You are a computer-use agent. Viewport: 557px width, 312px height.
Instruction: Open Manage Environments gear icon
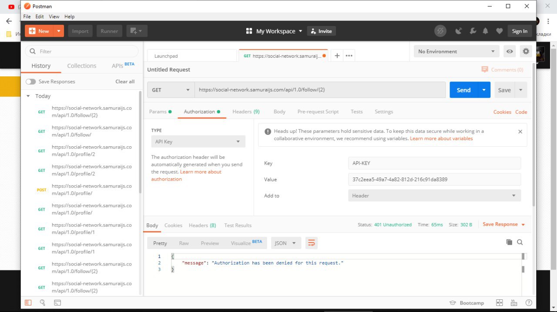tap(526, 51)
